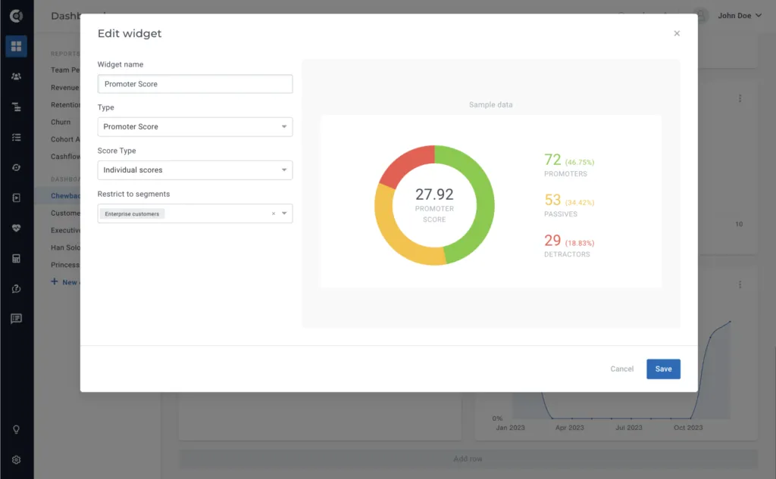The width and height of the screenshot is (776, 479).
Task: Click the 29 detractors count
Action: pyautogui.click(x=552, y=240)
